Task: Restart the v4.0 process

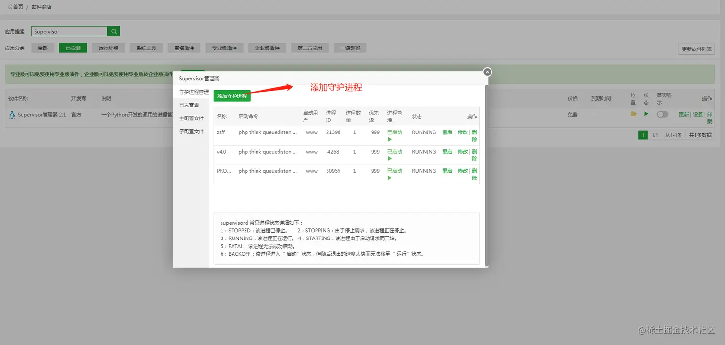Action: [447, 151]
